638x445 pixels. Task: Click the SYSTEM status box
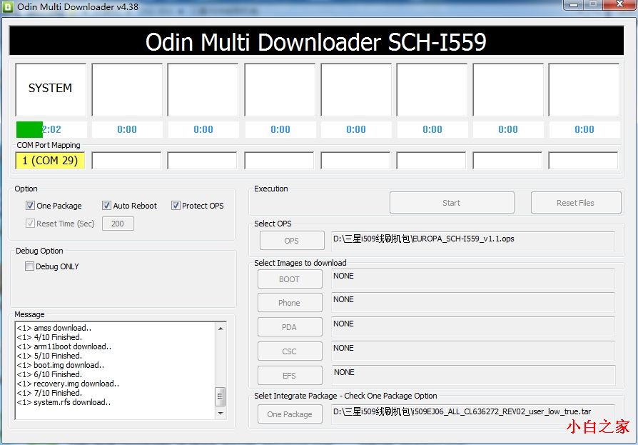coord(51,89)
